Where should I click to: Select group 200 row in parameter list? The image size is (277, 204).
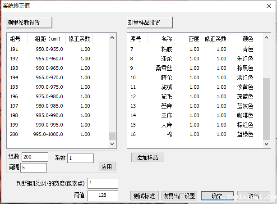(x=50, y=134)
